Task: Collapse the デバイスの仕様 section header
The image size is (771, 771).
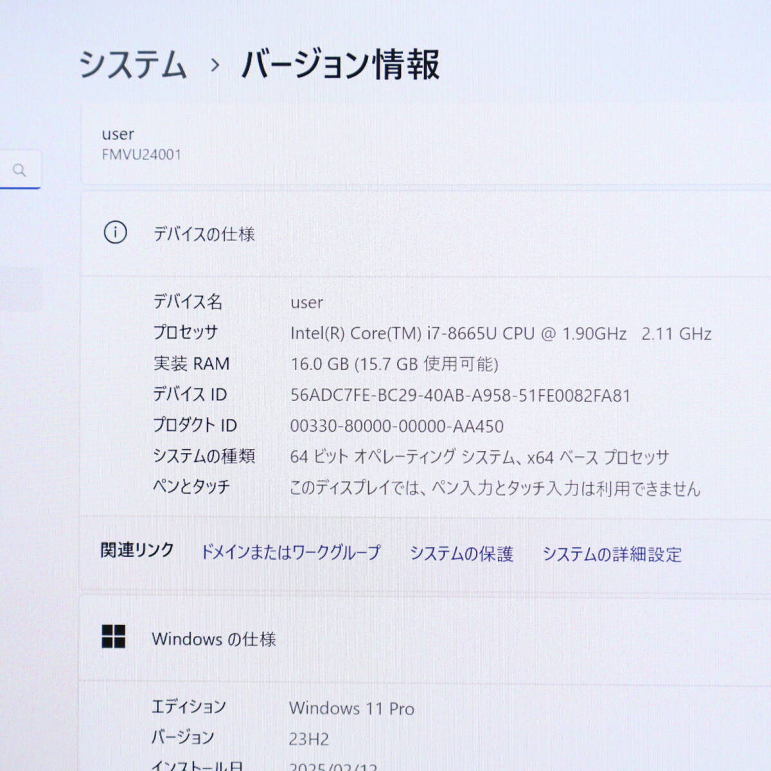Action: pos(425,233)
